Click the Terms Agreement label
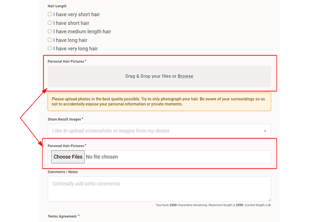Screen dimensions: 330x222 (62, 216)
